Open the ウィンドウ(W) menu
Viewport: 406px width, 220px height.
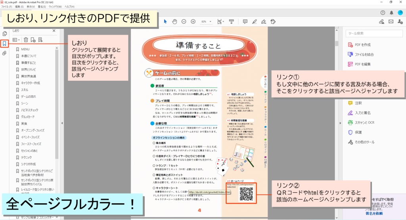click(x=55, y=7)
